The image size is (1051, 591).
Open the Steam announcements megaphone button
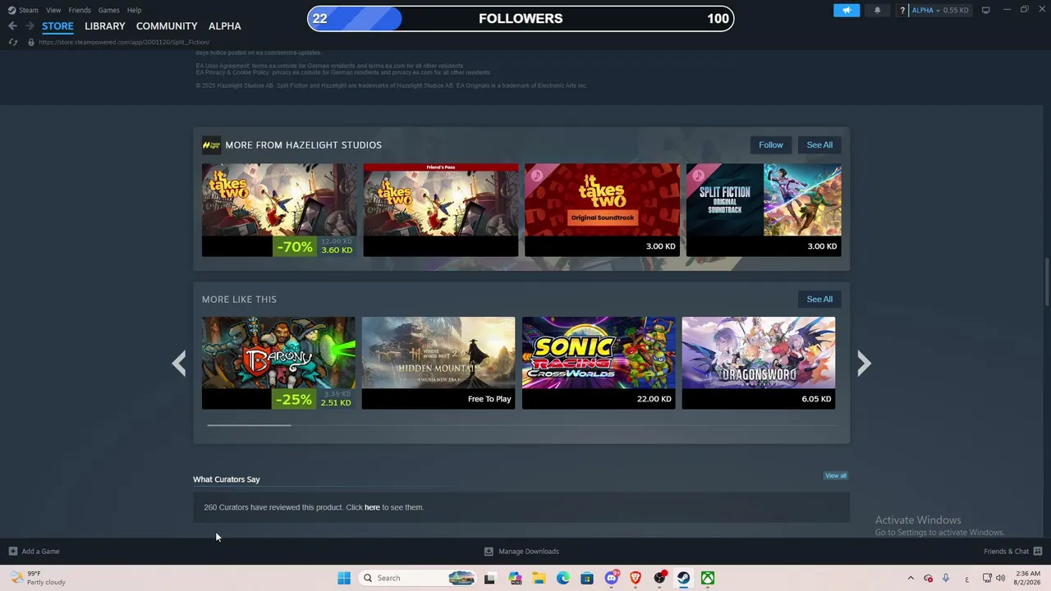[x=847, y=10]
